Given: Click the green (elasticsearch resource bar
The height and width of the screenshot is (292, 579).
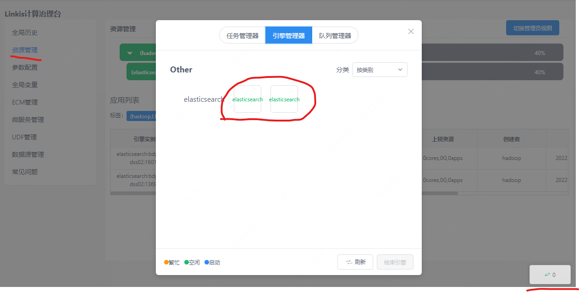Looking at the screenshot, I should click(x=141, y=72).
